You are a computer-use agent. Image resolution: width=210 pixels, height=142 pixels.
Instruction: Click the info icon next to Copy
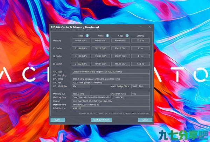(x=127, y=36)
